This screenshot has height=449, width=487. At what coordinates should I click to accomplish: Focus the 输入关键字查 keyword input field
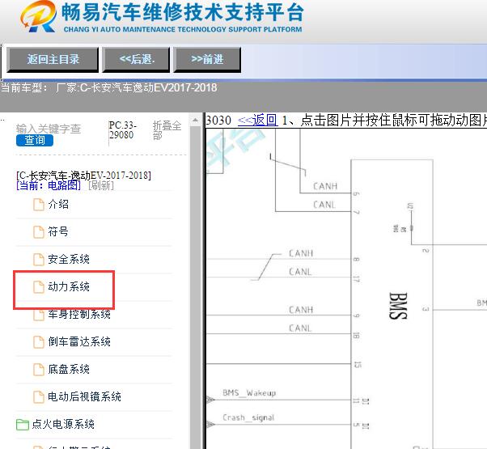point(49,129)
